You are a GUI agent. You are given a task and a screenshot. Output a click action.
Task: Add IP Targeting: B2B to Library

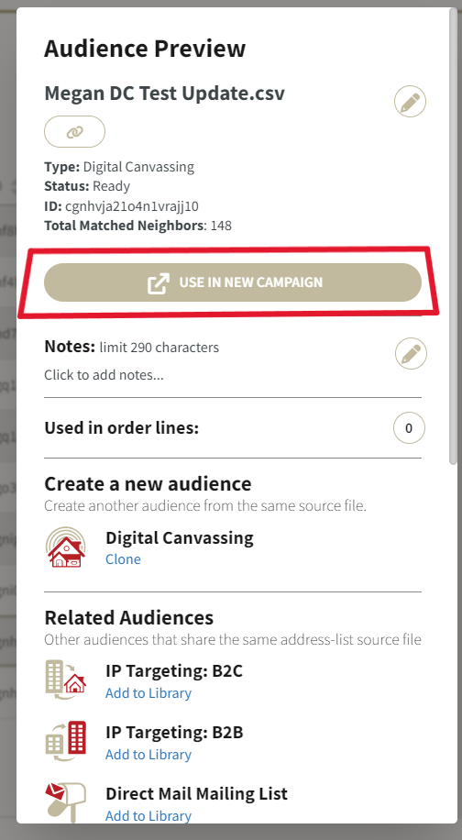[148, 755]
